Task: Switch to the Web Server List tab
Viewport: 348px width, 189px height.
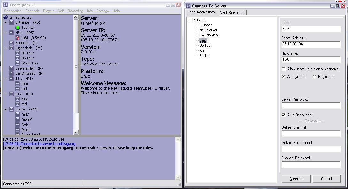Action: pos(233,13)
